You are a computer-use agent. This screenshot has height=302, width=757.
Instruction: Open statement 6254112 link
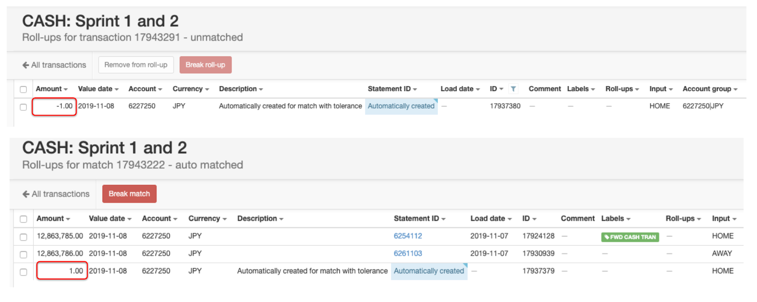coord(408,236)
